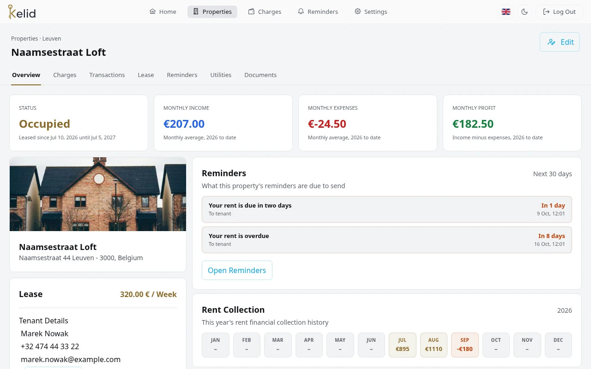The width and height of the screenshot is (591, 369).
Task: Select the JAN rent collection tile
Action: pos(216,345)
